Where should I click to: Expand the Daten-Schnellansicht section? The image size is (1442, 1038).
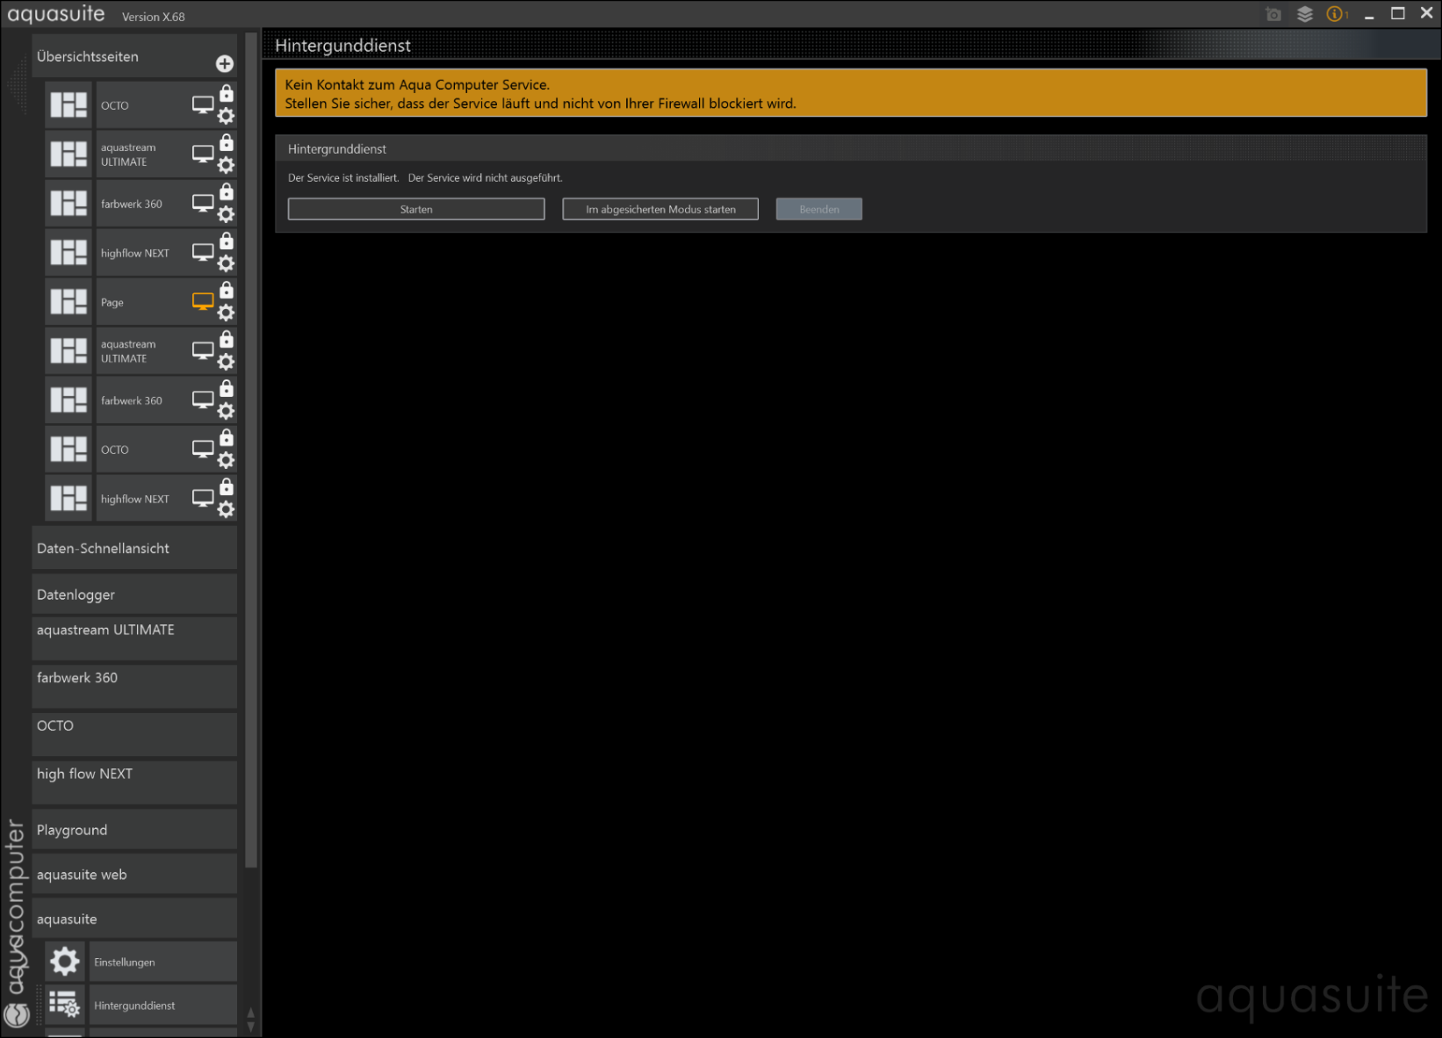click(134, 548)
